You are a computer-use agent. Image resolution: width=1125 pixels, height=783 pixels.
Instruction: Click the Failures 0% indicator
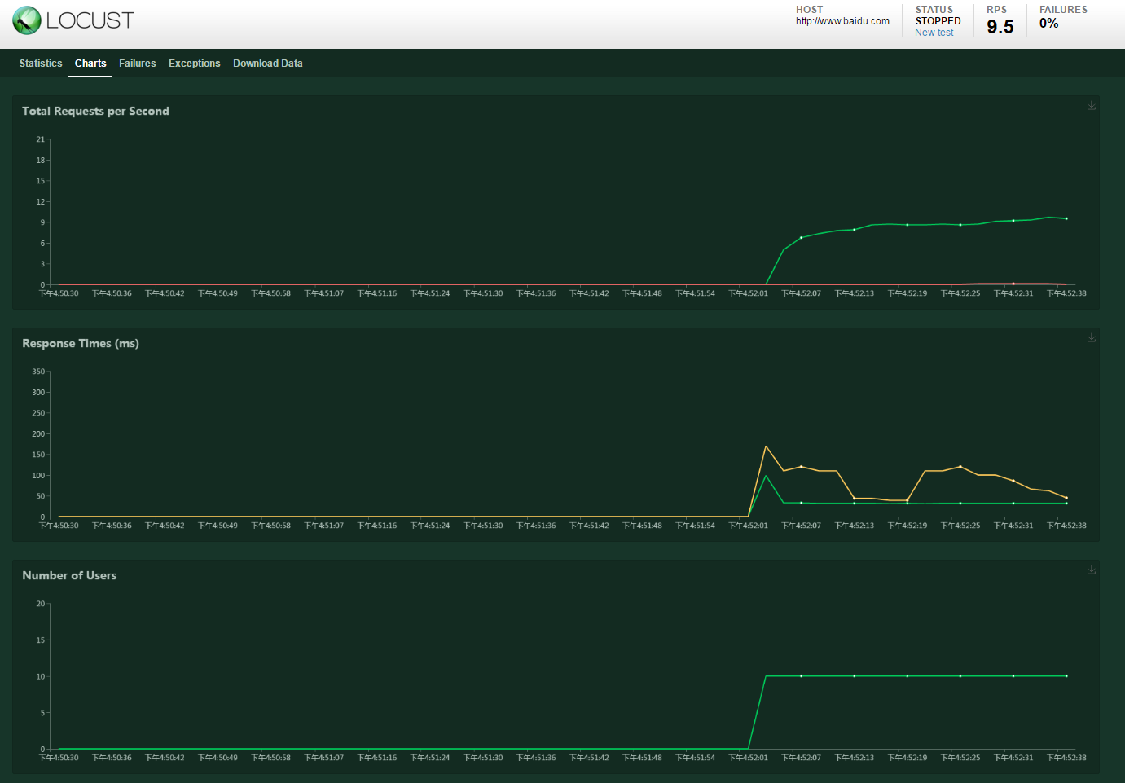[1048, 24]
